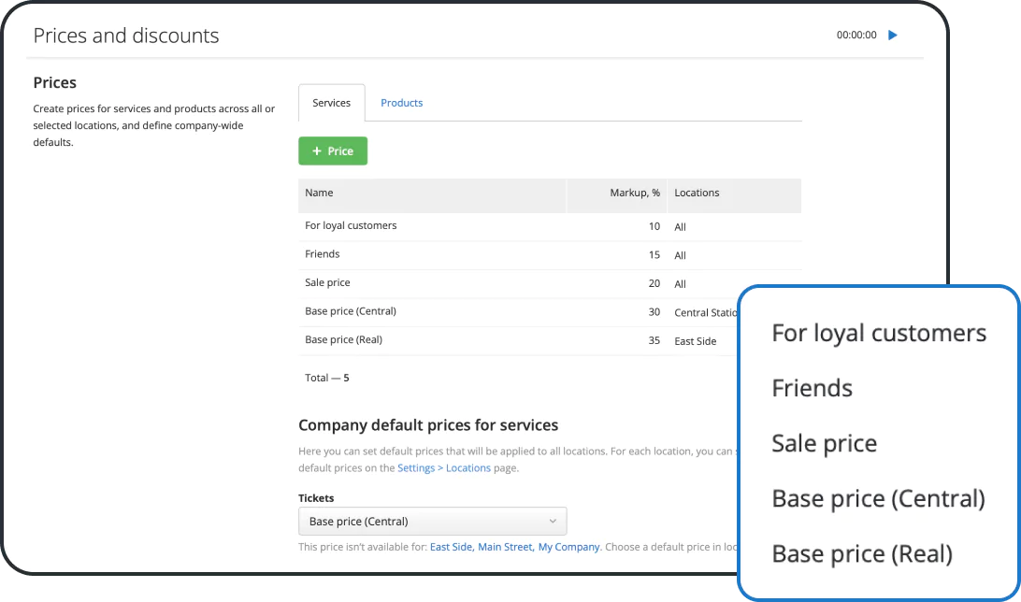Open the My Company link

(x=568, y=546)
